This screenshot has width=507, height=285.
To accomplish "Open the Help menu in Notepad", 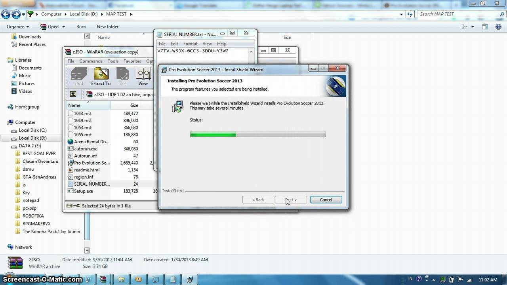I will click(x=222, y=44).
